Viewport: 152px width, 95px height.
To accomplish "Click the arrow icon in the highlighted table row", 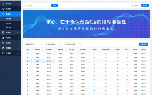I will pos(127,61).
